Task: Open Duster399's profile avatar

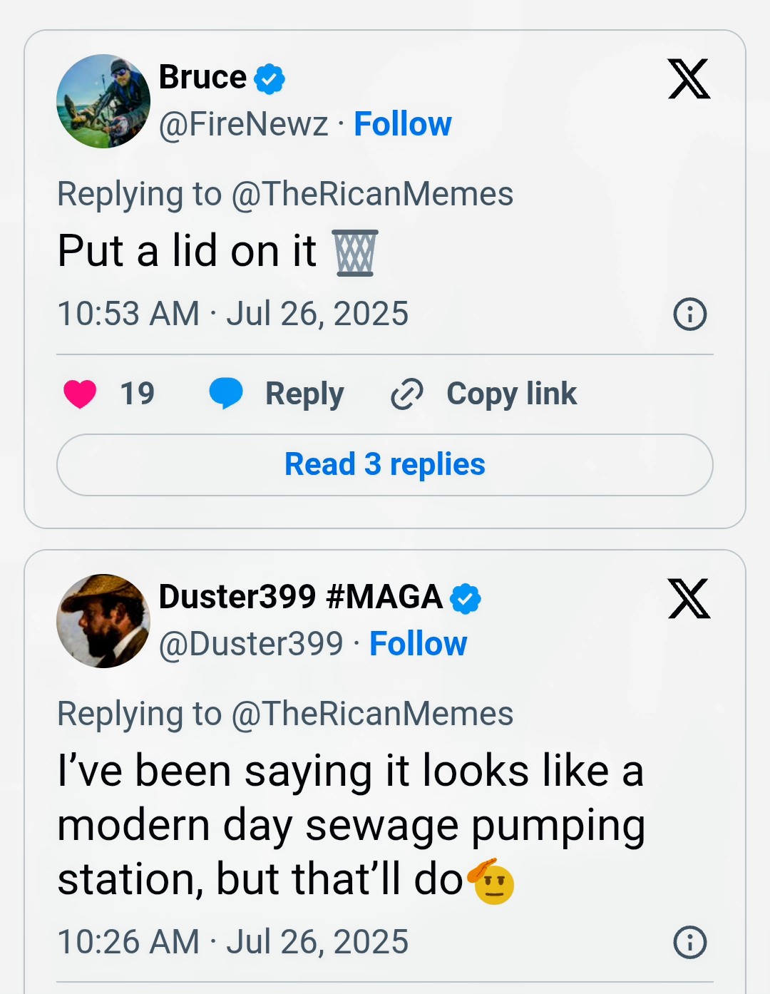Action: pyautogui.click(x=103, y=621)
